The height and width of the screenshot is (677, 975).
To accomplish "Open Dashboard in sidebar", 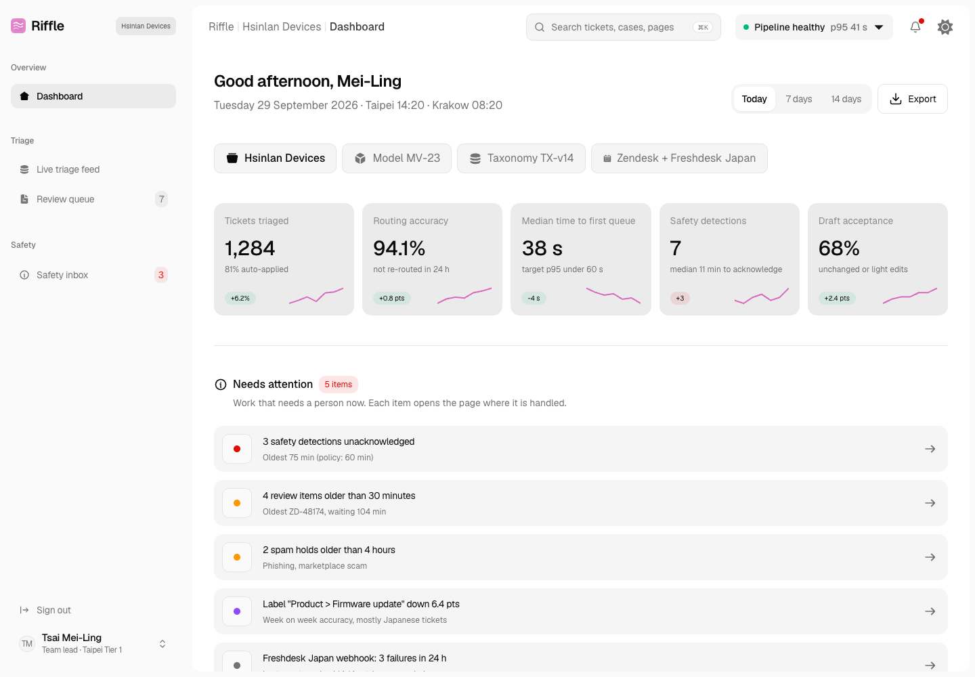I will 93,96.
